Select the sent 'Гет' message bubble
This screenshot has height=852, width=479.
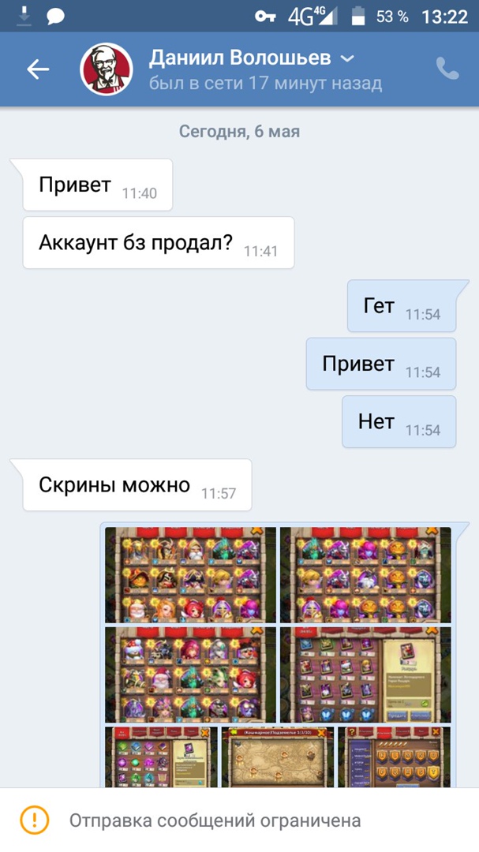click(401, 306)
